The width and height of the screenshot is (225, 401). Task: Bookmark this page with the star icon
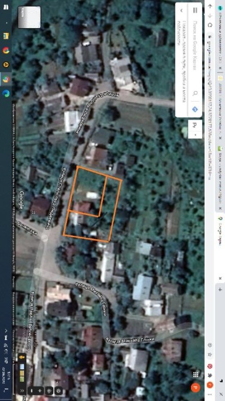(x=210, y=356)
